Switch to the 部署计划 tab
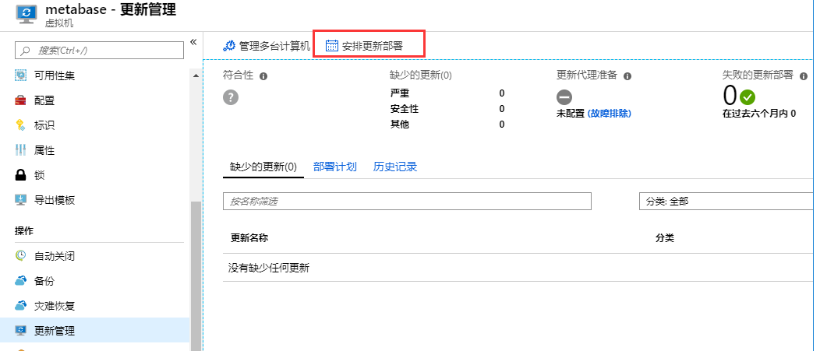This screenshot has height=351, width=820. 334,167
